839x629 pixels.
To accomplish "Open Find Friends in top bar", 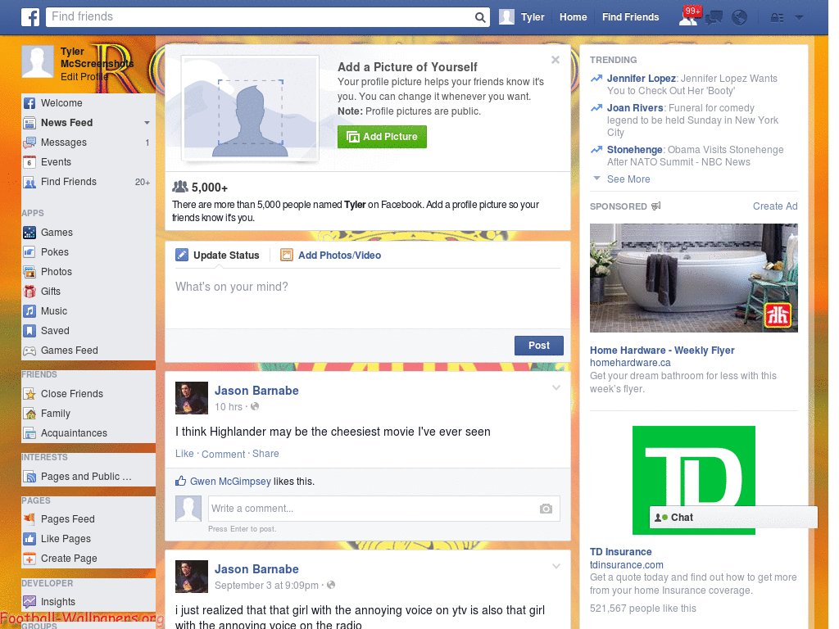I will 630,17.
